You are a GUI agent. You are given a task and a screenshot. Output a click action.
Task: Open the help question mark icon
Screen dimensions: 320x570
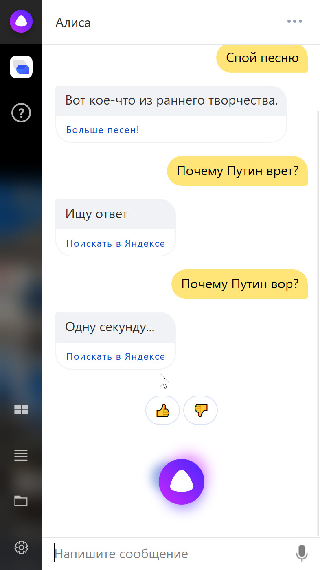(21, 113)
